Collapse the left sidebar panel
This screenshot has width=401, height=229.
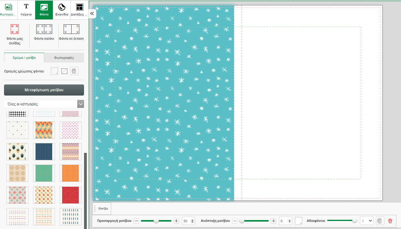[x=92, y=14]
